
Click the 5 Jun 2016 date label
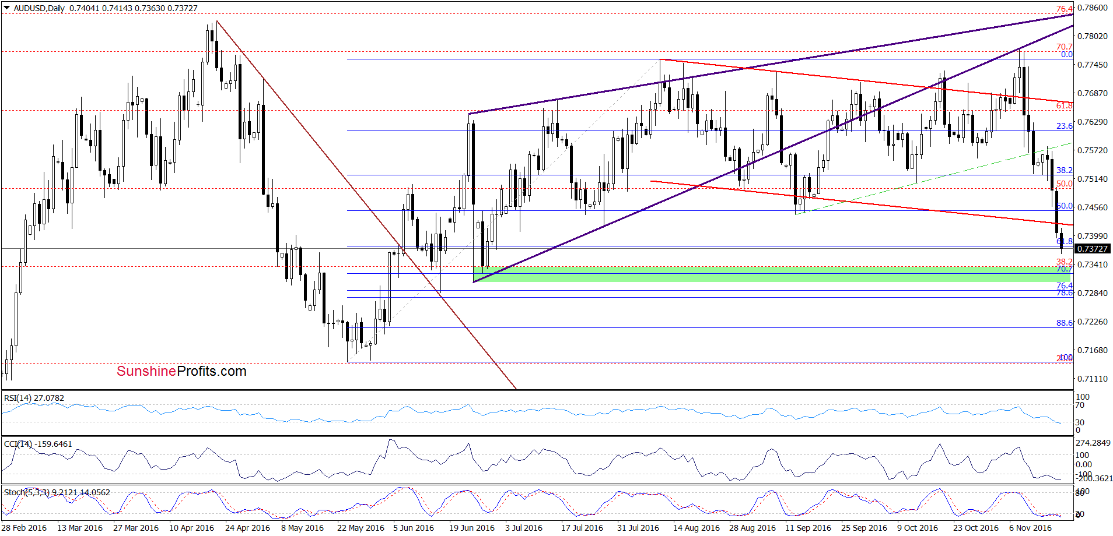coord(414,528)
